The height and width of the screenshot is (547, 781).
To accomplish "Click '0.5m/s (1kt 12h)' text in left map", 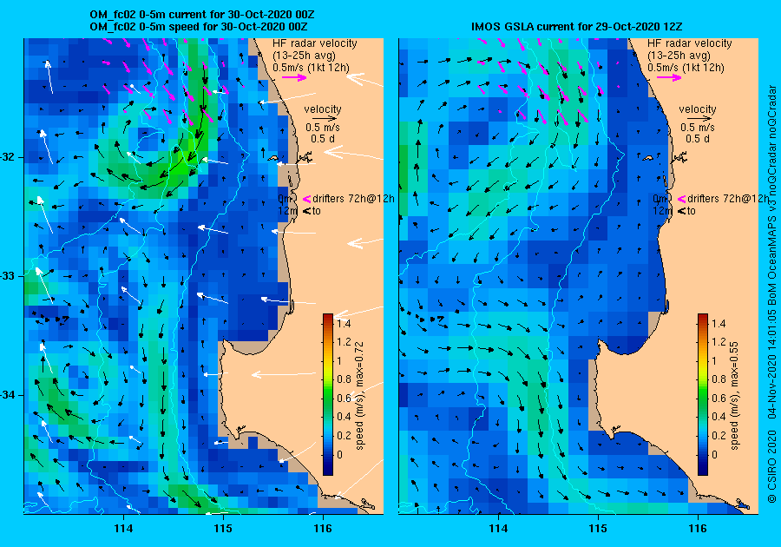I will [x=311, y=67].
